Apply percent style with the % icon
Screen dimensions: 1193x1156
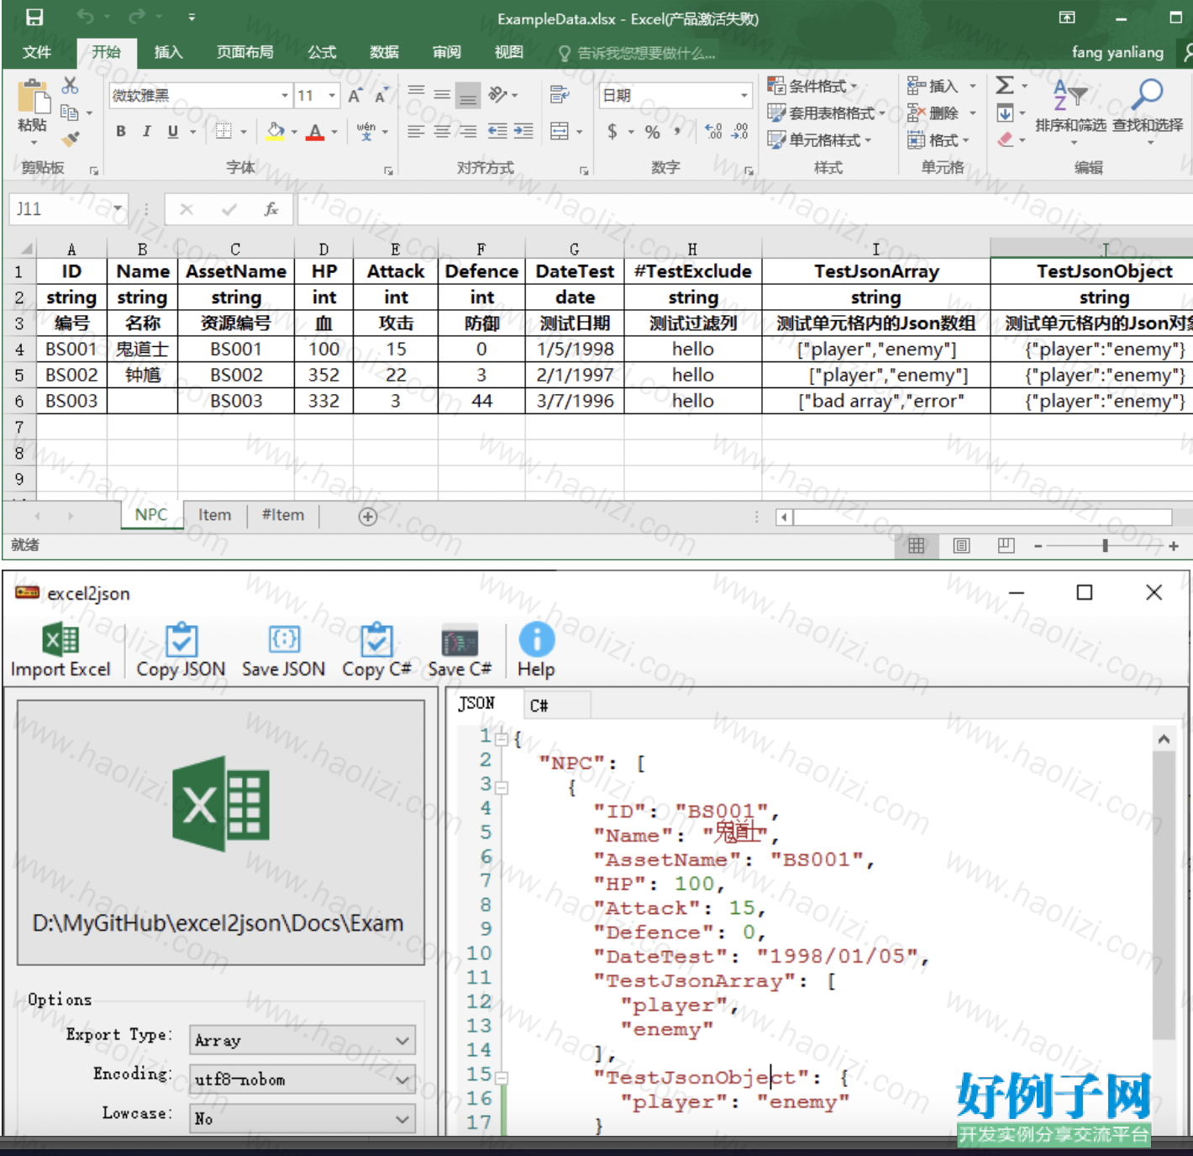point(652,131)
